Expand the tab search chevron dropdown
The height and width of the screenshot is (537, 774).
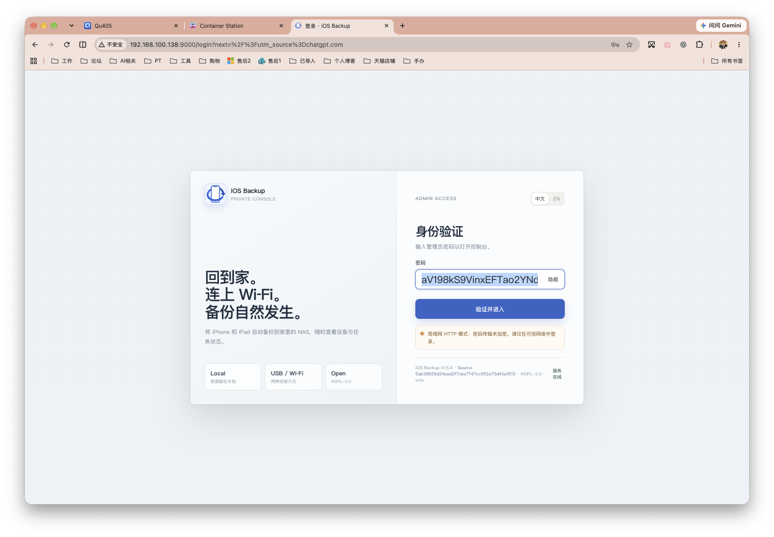[72, 26]
